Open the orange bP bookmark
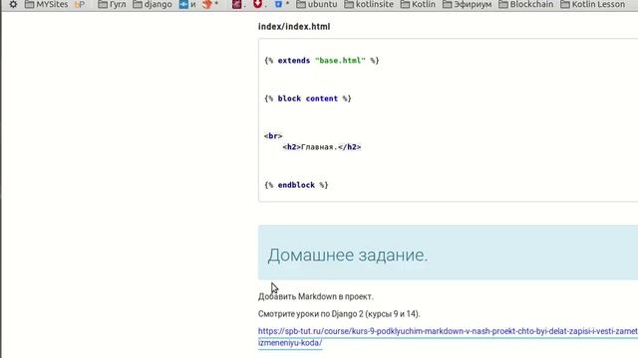638x358 pixels. pyautogui.click(x=80, y=4)
